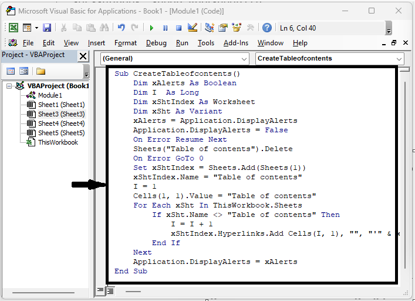The height and width of the screenshot is (301, 415).
Task: Redo the last action
Action: 135,28
